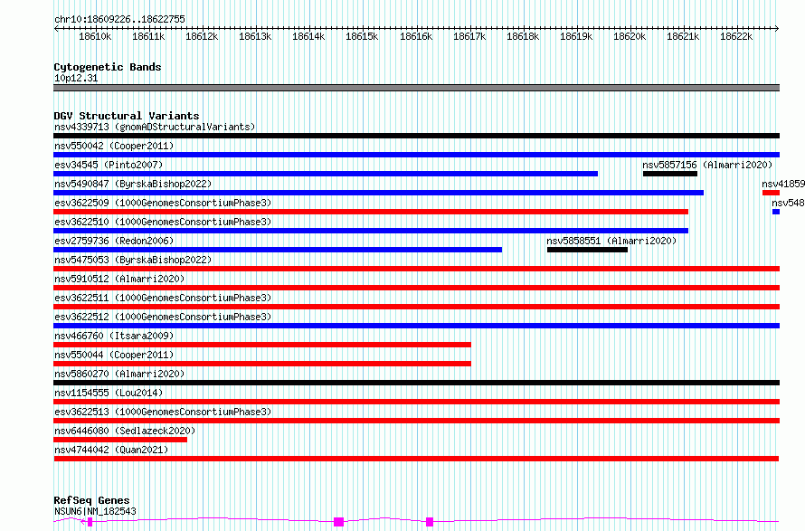
Task: Click the 18619k ruler tick label
Action: click(x=576, y=37)
